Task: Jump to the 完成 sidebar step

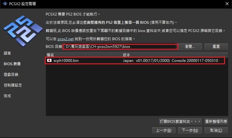Action: (x=7, y=96)
